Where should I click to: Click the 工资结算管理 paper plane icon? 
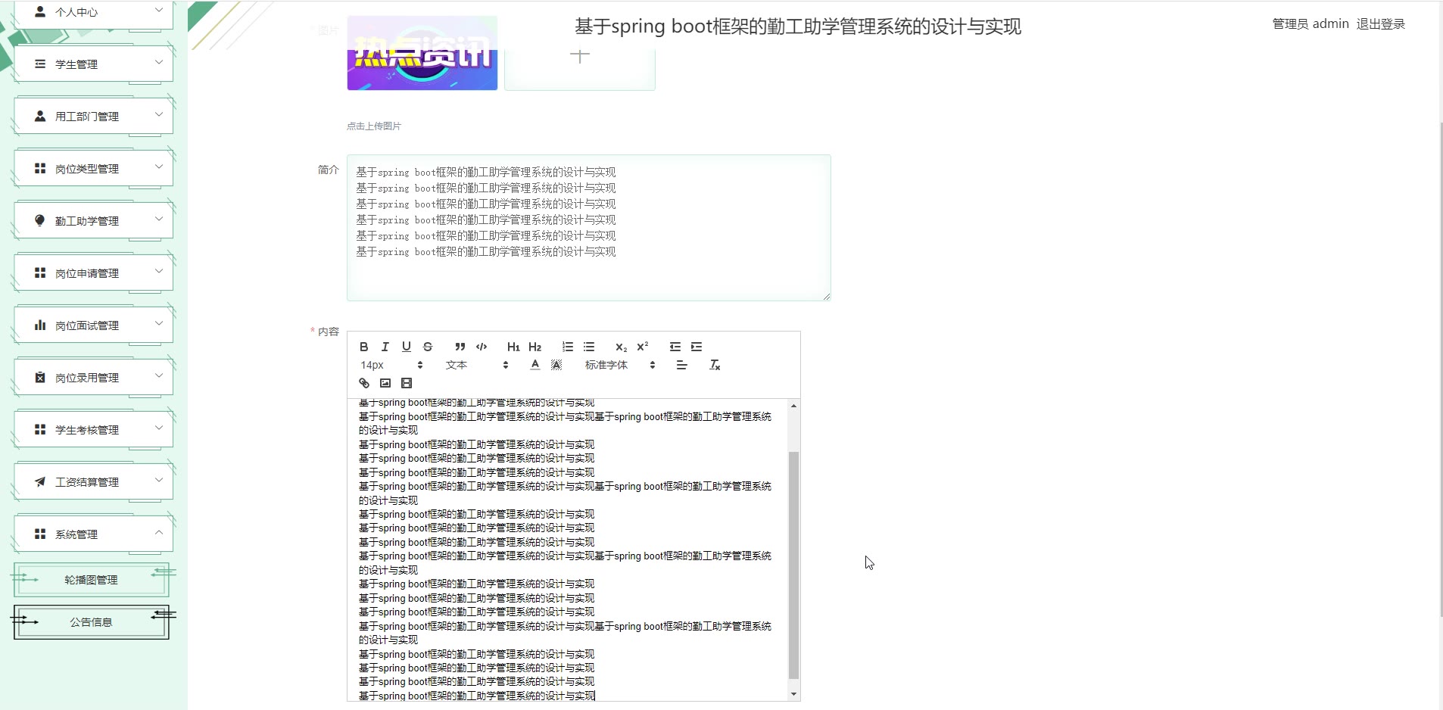pos(40,481)
